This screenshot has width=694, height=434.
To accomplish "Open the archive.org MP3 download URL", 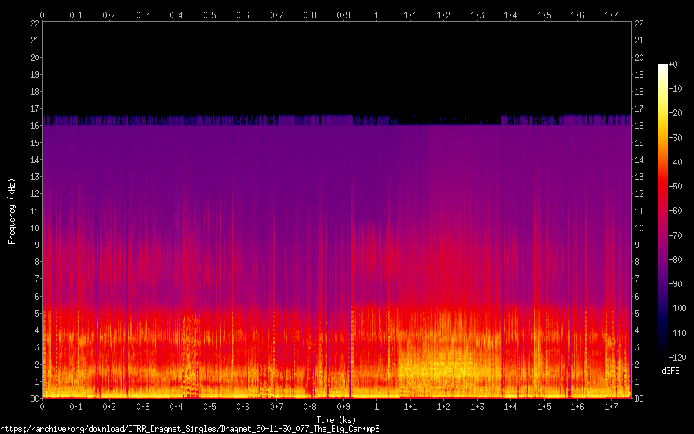I will pos(190,428).
